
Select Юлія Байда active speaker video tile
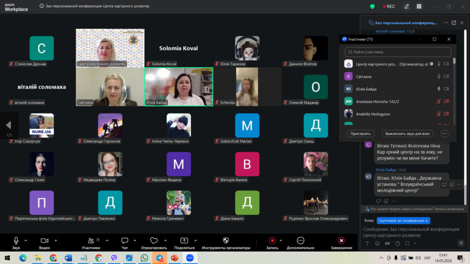coord(179,87)
